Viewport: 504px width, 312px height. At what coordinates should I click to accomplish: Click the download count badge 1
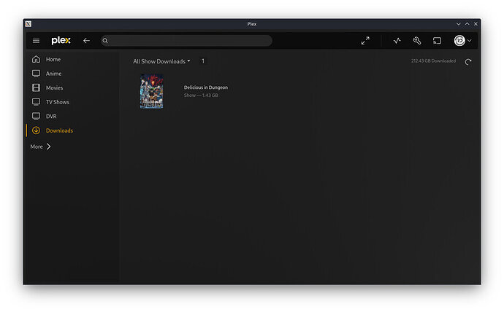point(203,61)
